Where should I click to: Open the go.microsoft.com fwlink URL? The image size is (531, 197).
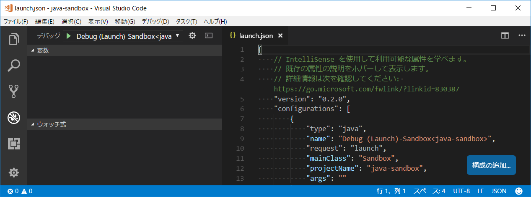(366, 89)
